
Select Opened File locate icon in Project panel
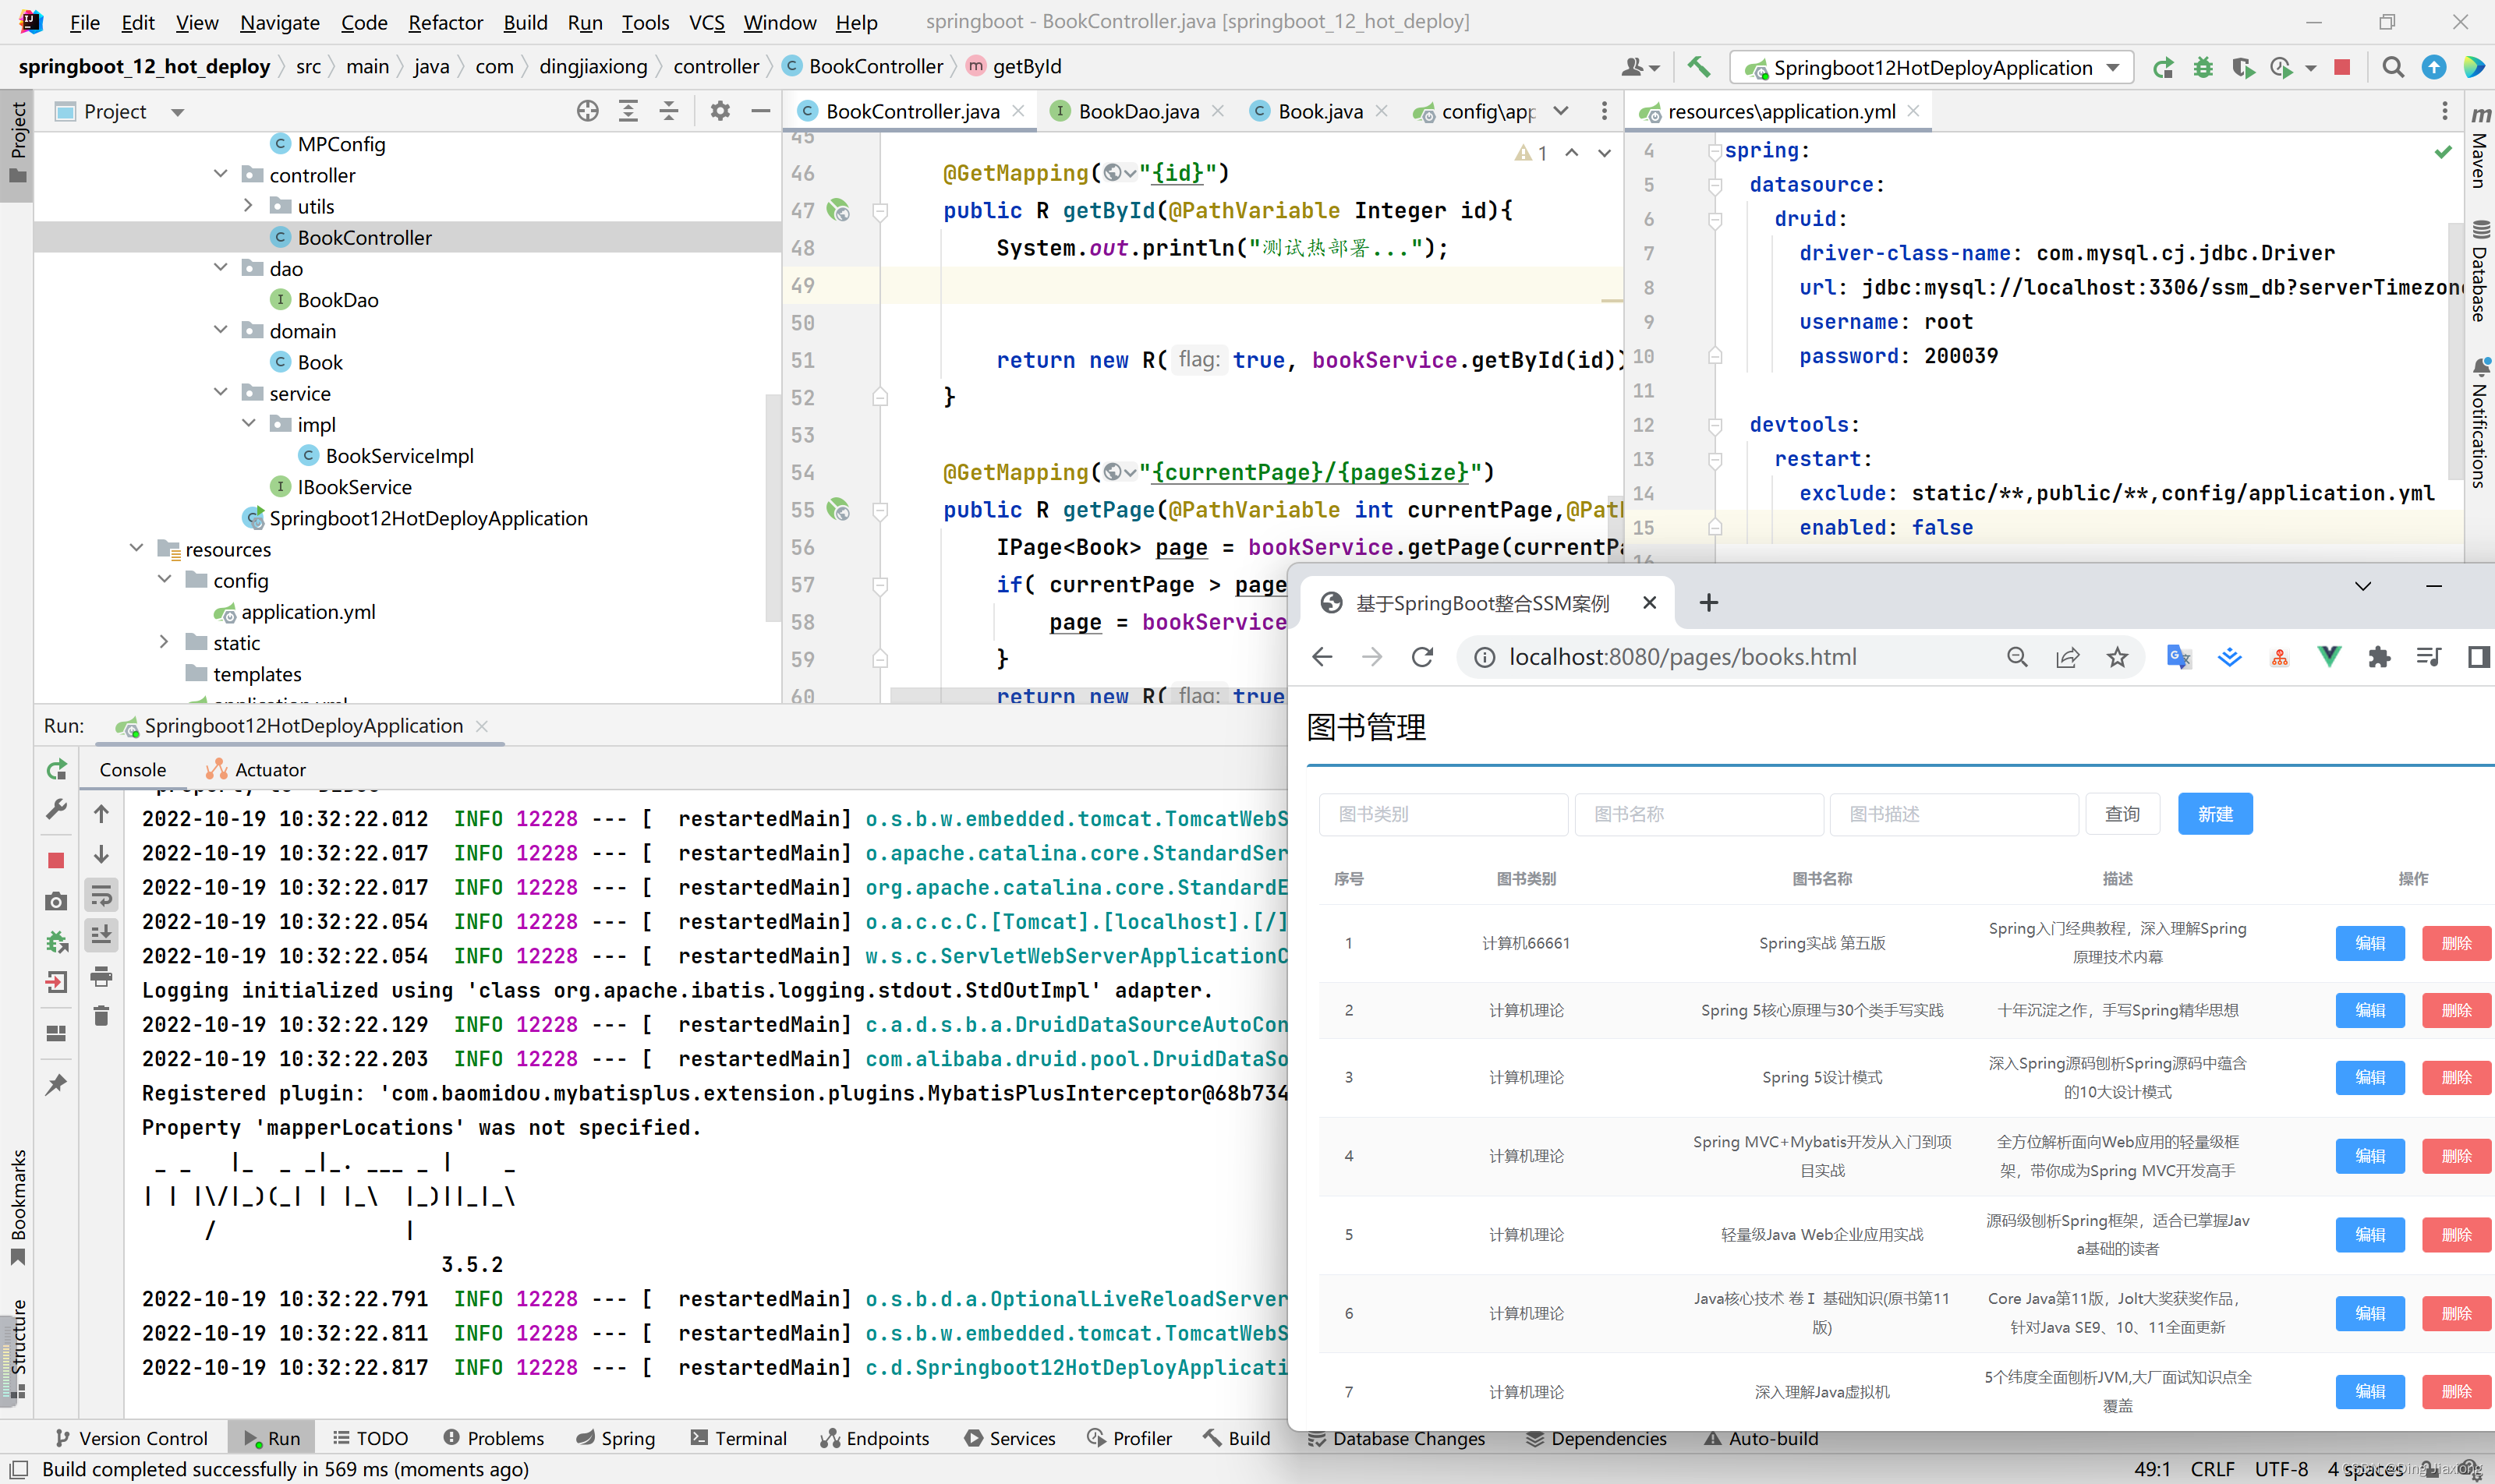point(587,111)
